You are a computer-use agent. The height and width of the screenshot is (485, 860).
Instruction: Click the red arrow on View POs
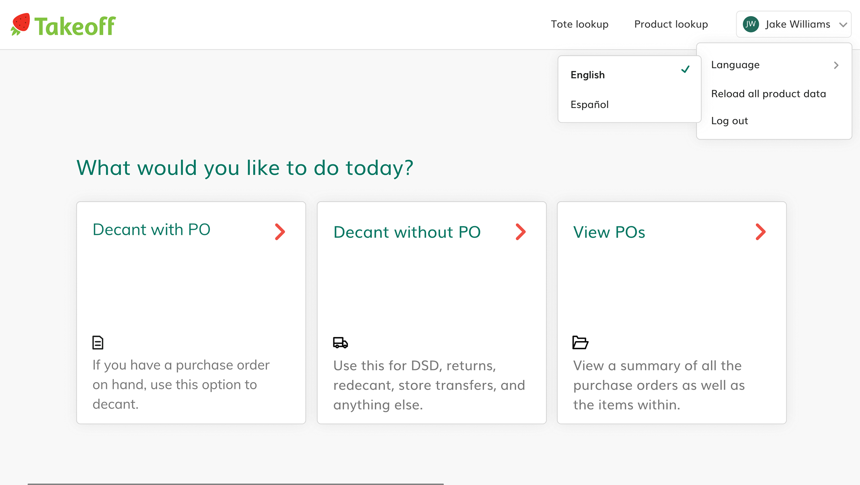point(760,232)
